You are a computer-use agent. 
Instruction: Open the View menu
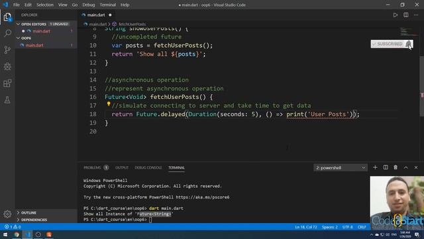[x=62, y=5]
